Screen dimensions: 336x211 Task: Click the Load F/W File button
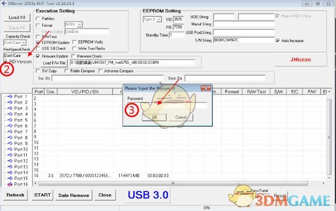click(54, 63)
